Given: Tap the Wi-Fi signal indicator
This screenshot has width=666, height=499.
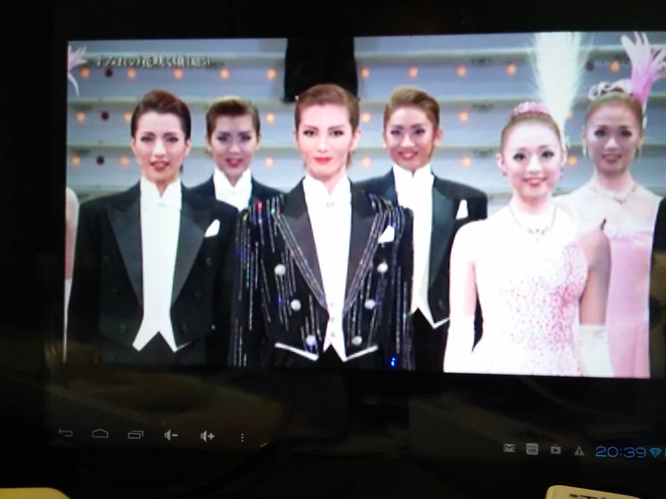Looking at the screenshot, I should click(656, 452).
